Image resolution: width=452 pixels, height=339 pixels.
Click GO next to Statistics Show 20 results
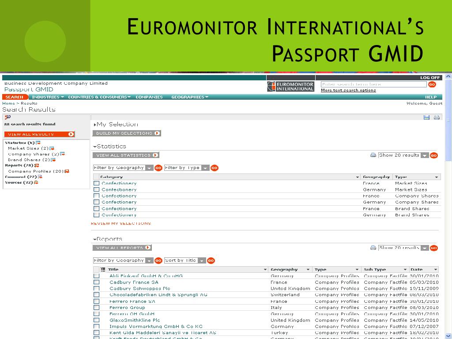click(x=433, y=155)
